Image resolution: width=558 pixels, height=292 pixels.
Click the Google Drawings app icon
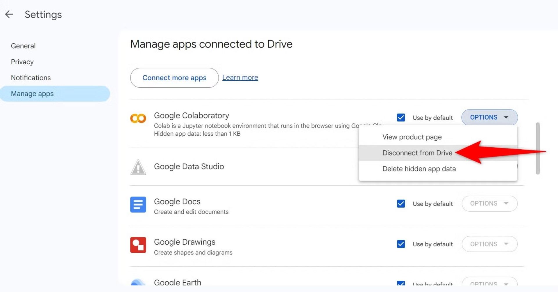[138, 245]
